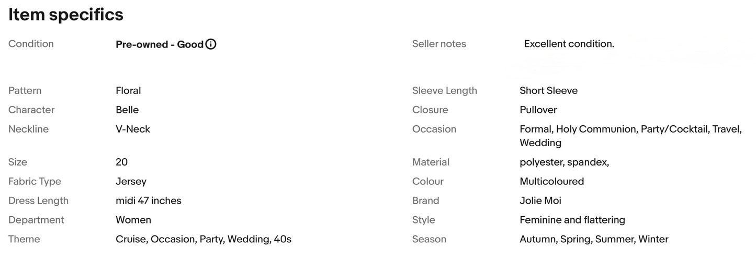
Task: Click the Season value listing Autumn, Spring
Action: coord(594,239)
